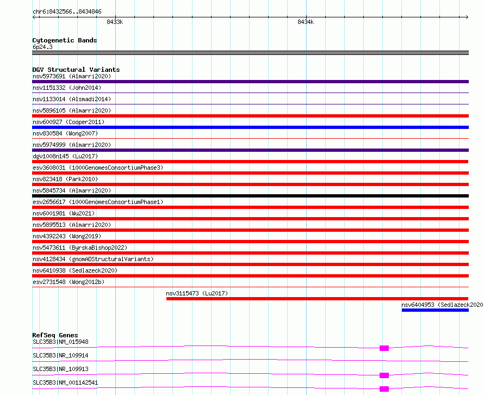484x395 pixels.
Task: Click esv2731548 (Wong2012b) label
Action: tap(69, 282)
